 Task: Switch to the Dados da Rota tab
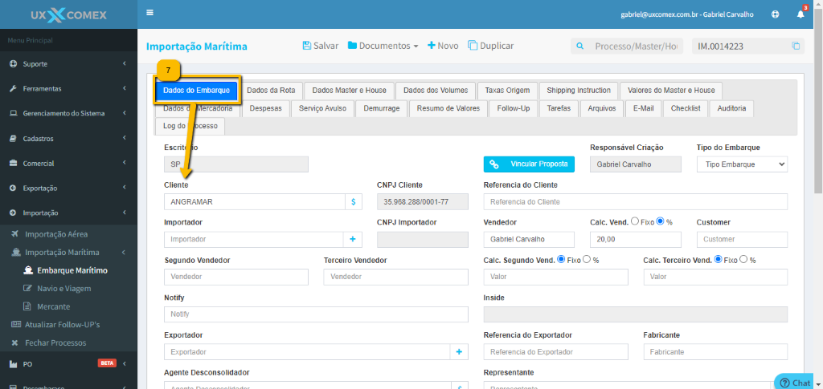271,90
